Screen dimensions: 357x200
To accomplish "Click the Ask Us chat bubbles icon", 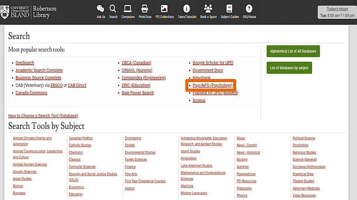I will [101, 9].
